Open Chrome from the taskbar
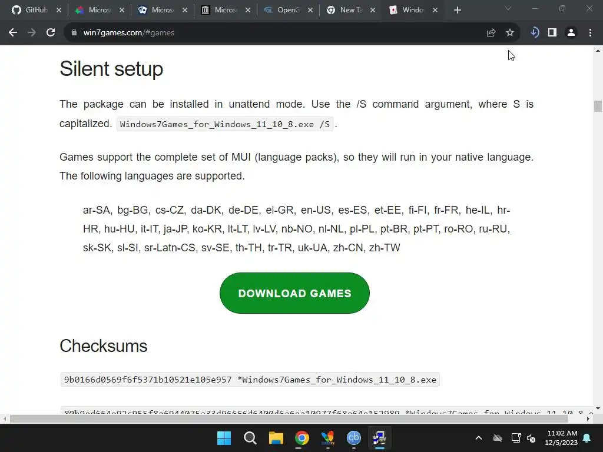Image resolution: width=603 pixels, height=452 pixels. 302,438
